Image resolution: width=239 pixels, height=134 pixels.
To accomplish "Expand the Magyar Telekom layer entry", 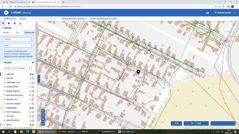I will click(4, 91).
